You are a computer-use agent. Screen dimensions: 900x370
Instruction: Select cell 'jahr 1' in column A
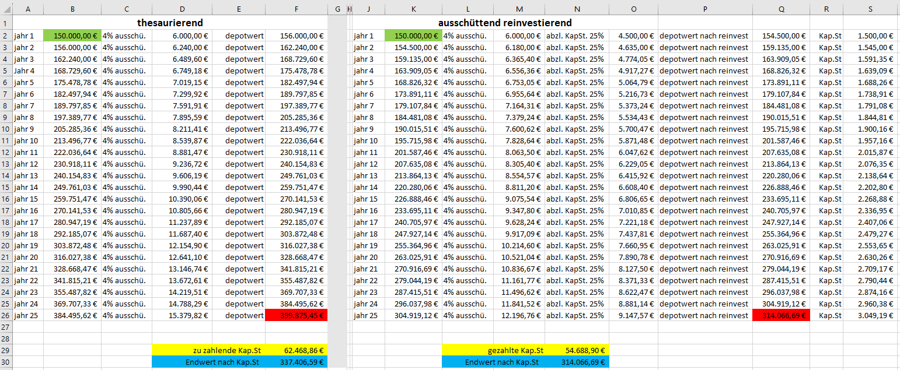coord(28,36)
